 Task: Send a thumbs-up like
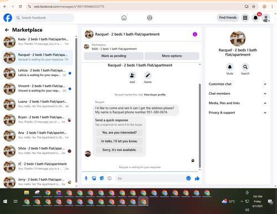click(197, 179)
